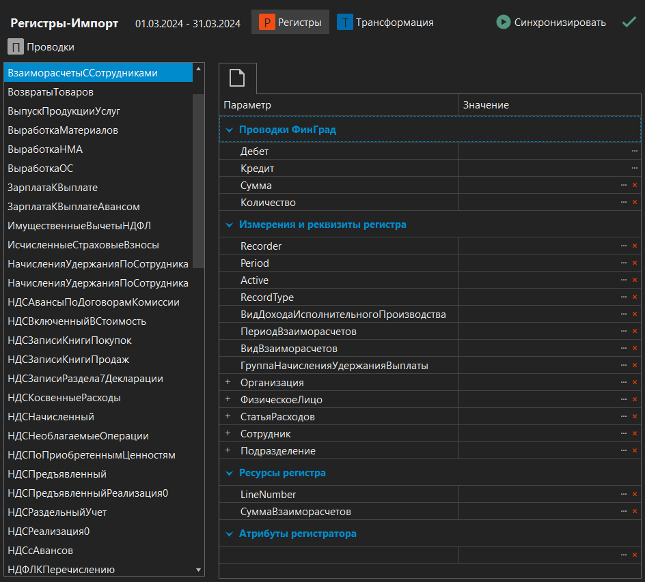Expand the Организация tree node
Viewport: 645px width, 582px height.
(x=228, y=383)
